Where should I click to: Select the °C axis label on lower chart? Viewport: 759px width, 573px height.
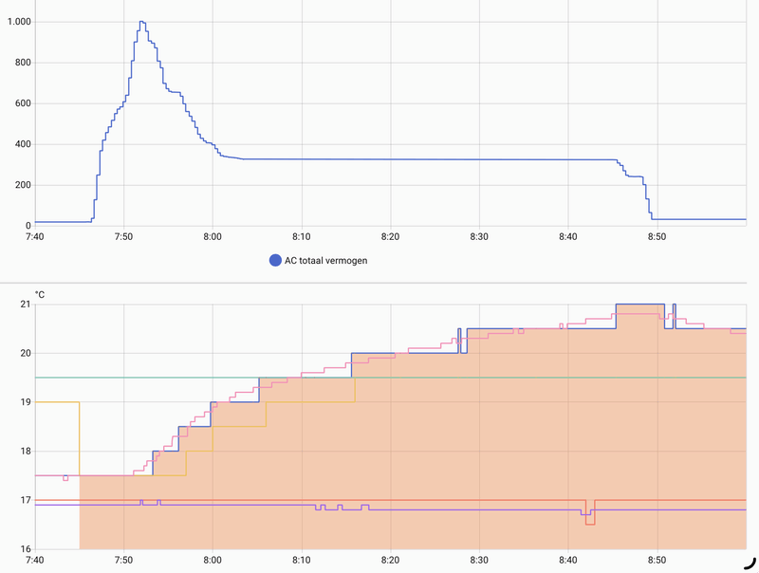40,294
